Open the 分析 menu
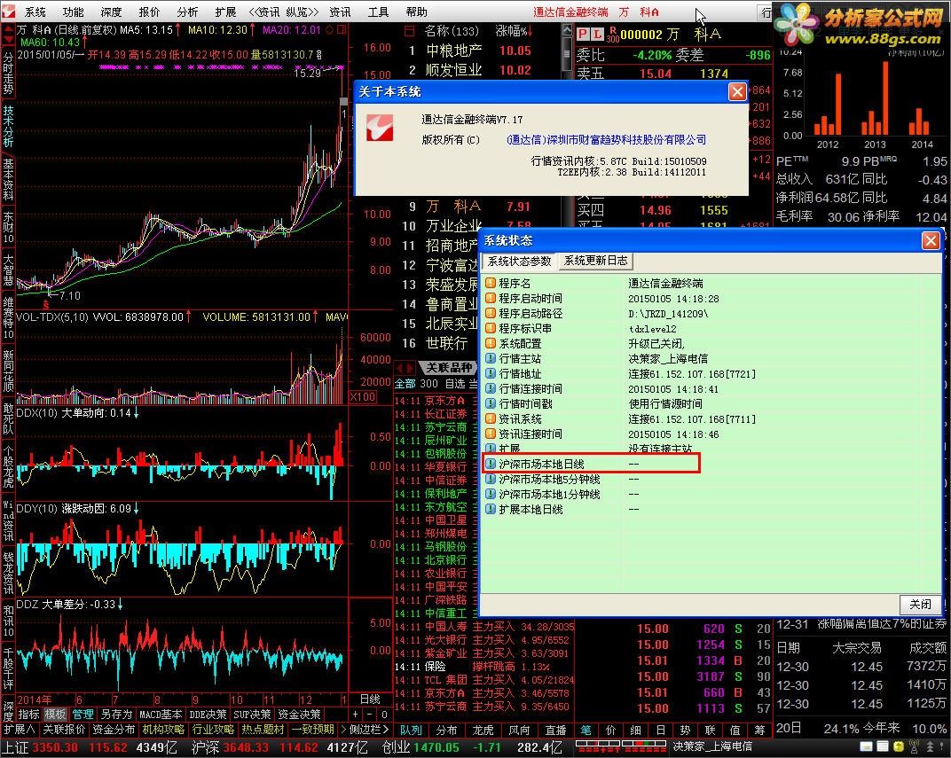The image size is (951, 758). click(x=187, y=12)
